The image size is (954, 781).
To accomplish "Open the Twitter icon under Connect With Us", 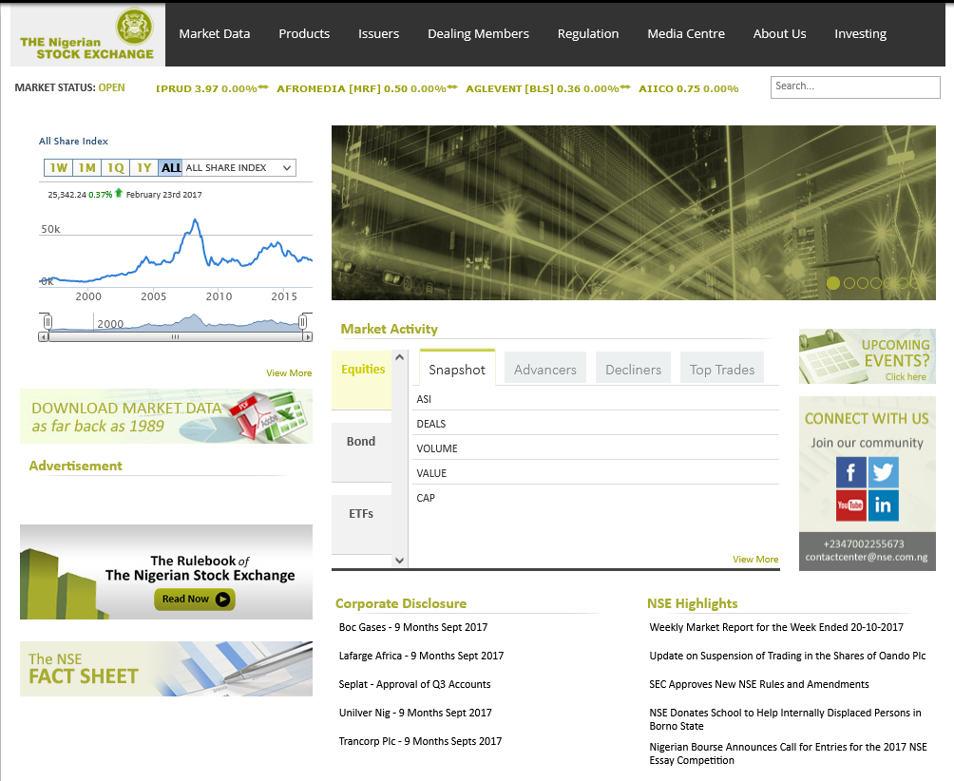I will pos(883,472).
